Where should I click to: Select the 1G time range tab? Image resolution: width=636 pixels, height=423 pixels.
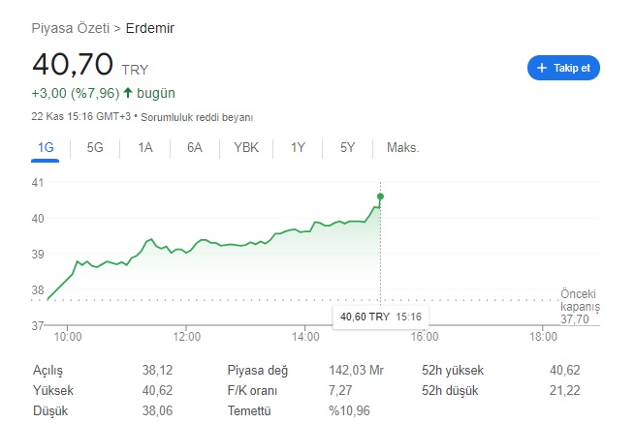point(46,148)
